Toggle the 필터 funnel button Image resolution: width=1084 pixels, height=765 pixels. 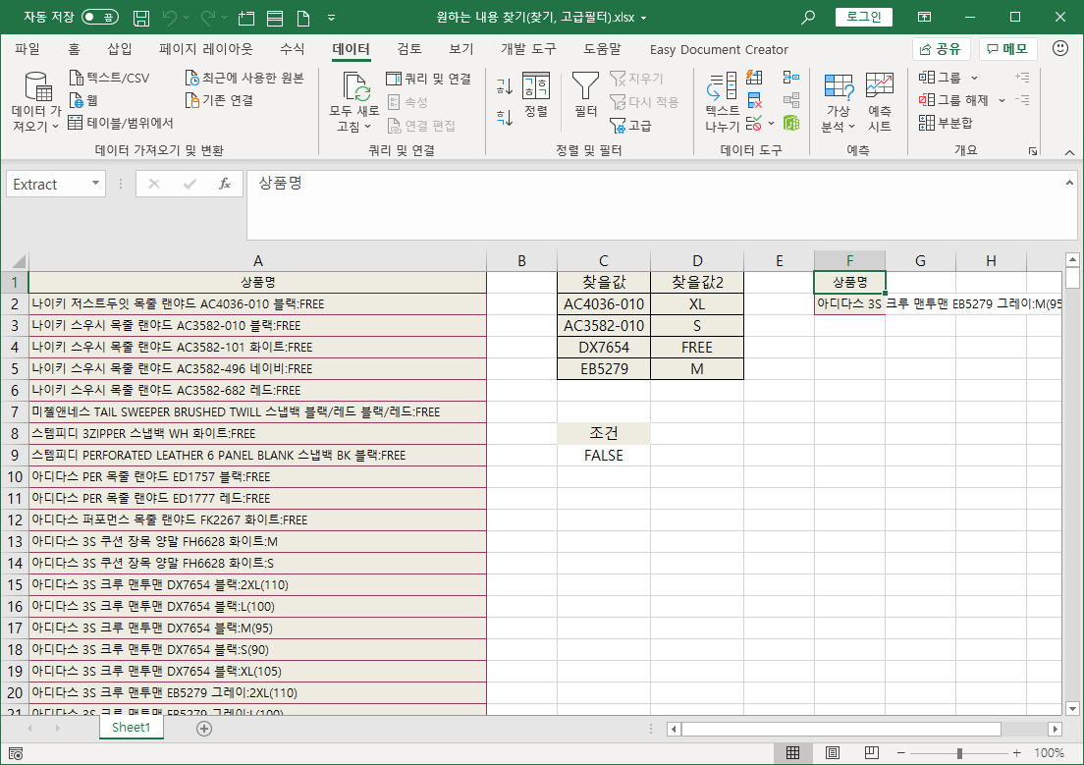pyautogui.click(x=585, y=94)
